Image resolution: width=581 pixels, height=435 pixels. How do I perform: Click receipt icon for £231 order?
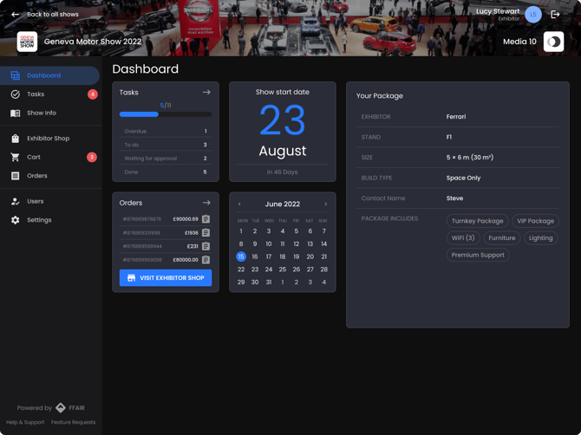click(206, 246)
